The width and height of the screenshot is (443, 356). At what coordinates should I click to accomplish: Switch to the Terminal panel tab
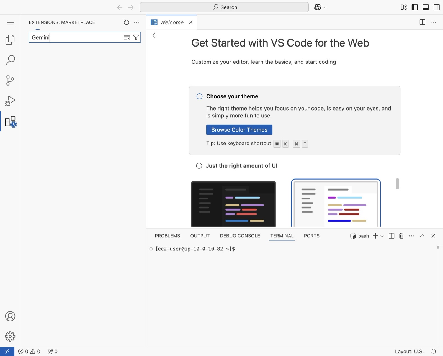(282, 236)
